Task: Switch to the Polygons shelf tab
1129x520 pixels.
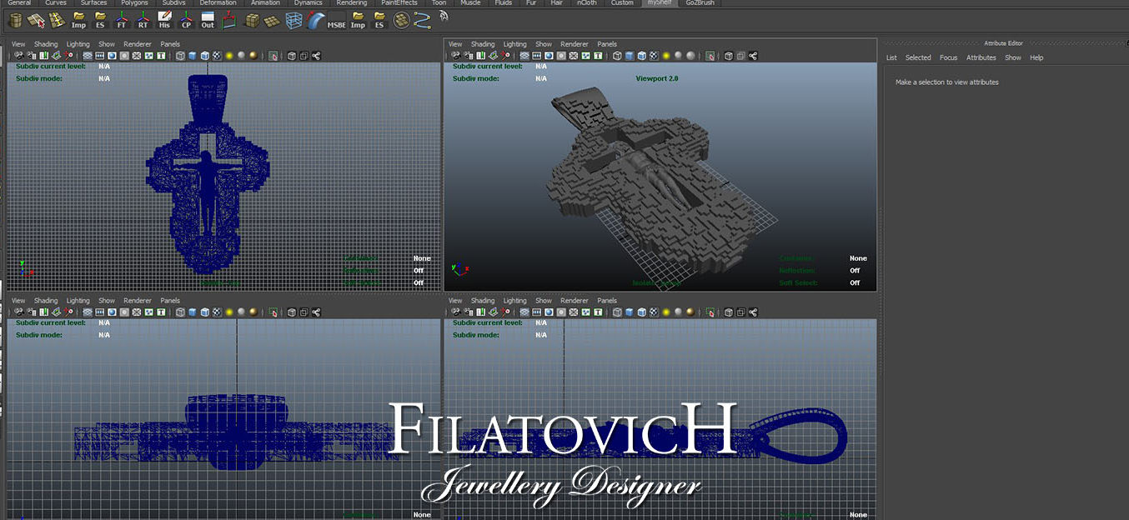Action: (x=133, y=3)
